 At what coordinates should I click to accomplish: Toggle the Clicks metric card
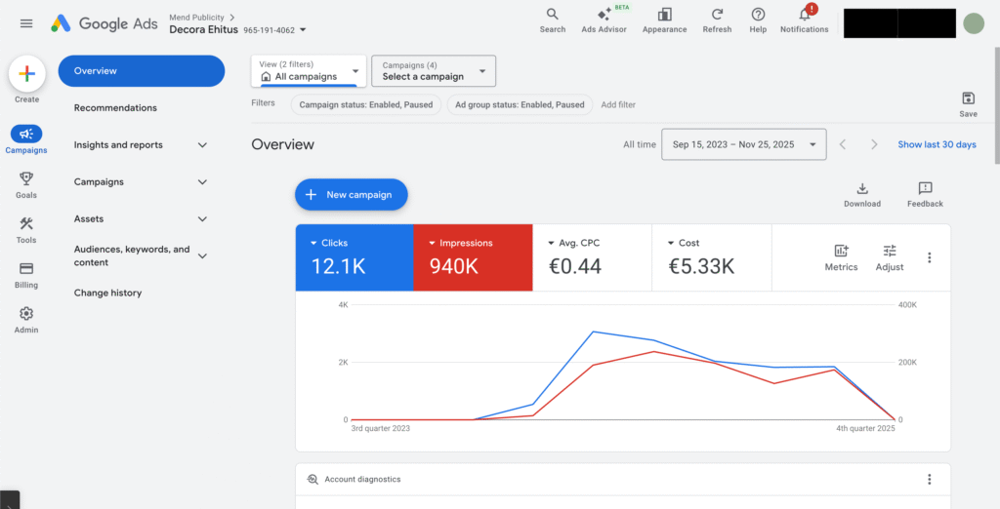tap(354, 257)
